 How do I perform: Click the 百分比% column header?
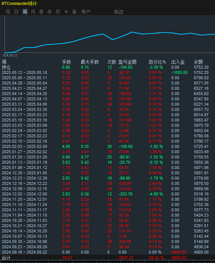tap(157, 62)
